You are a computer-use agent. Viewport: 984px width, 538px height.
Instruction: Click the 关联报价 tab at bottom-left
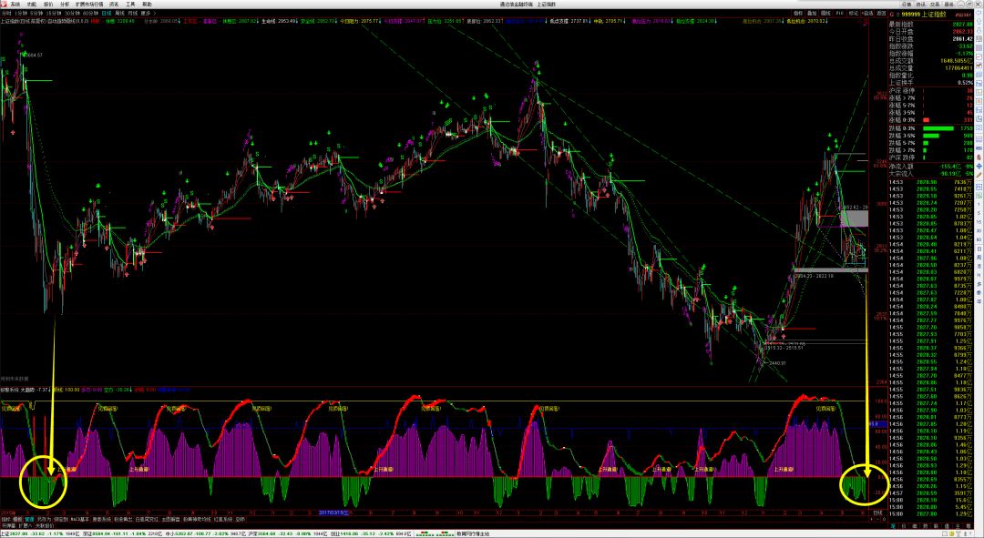45,525
